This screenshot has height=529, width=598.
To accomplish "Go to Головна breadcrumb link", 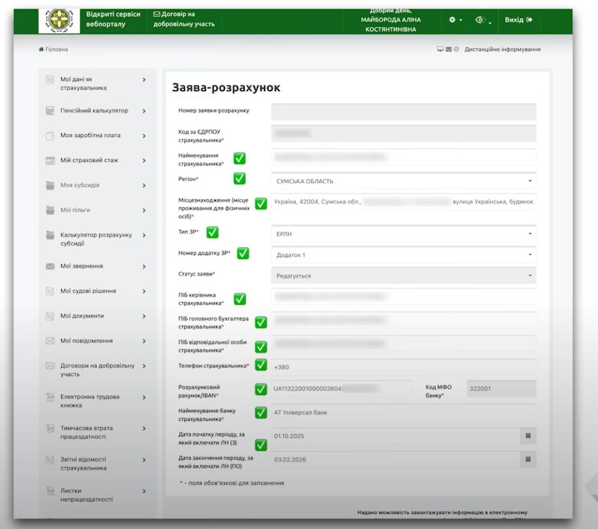I will coord(56,50).
